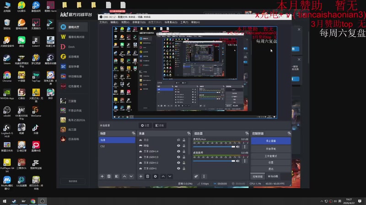The width and height of the screenshot is (366, 205).
Task: Open the 编辑(E) menu in OBS
Action: tap(114, 22)
